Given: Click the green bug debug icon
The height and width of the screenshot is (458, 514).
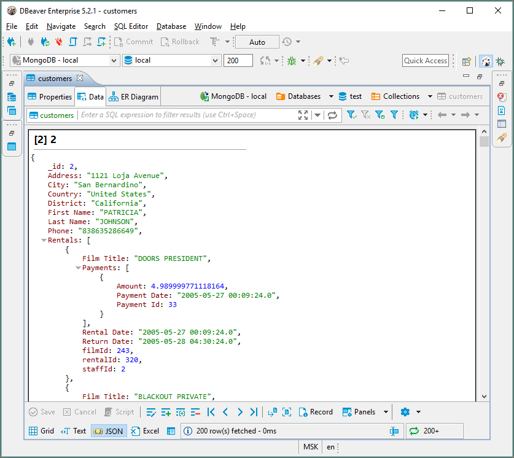Looking at the screenshot, I should pos(291,61).
